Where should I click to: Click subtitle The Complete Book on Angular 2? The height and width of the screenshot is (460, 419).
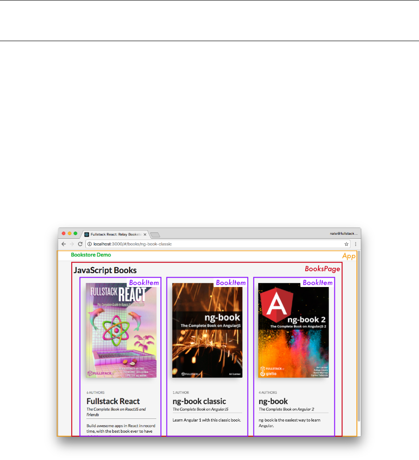tap(286, 409)
